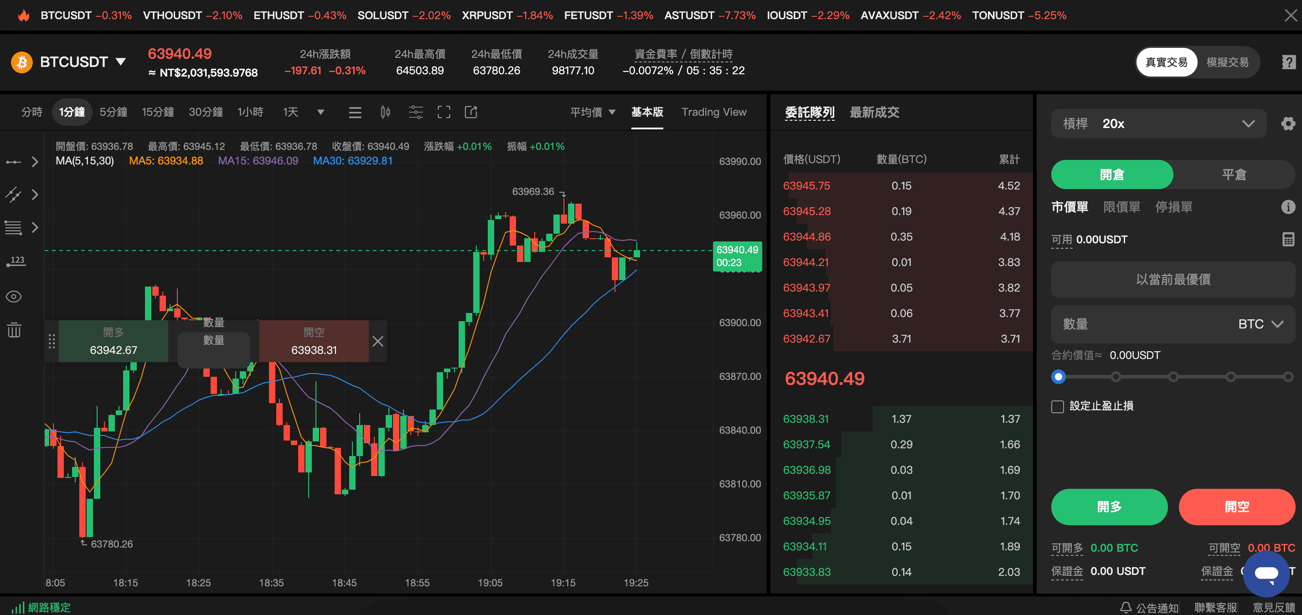Select the trend line drawing tool

pos(14,195)
